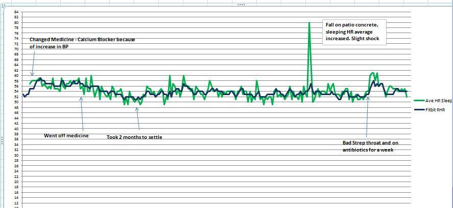Select the 'Bad Strep throat' annotation text
The width and height of the screenshot is (453, 208).
370,146
